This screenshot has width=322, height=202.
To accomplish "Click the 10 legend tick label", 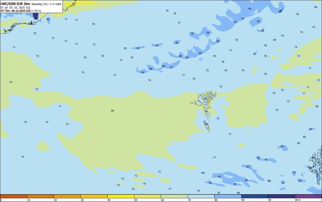I will (x=29, y=200).
